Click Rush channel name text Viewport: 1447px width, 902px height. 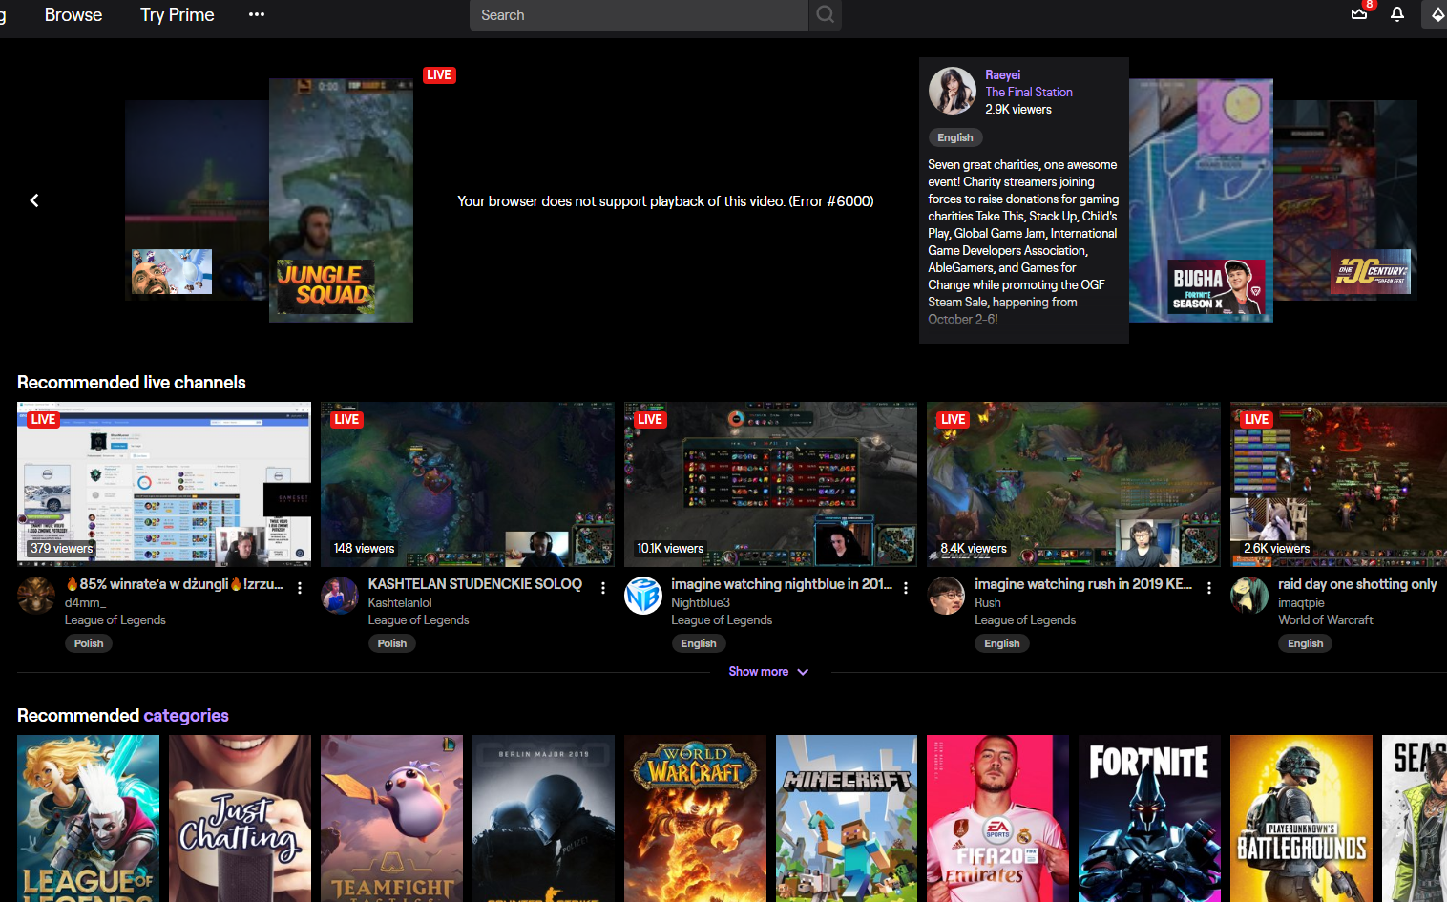pos(988,603)
